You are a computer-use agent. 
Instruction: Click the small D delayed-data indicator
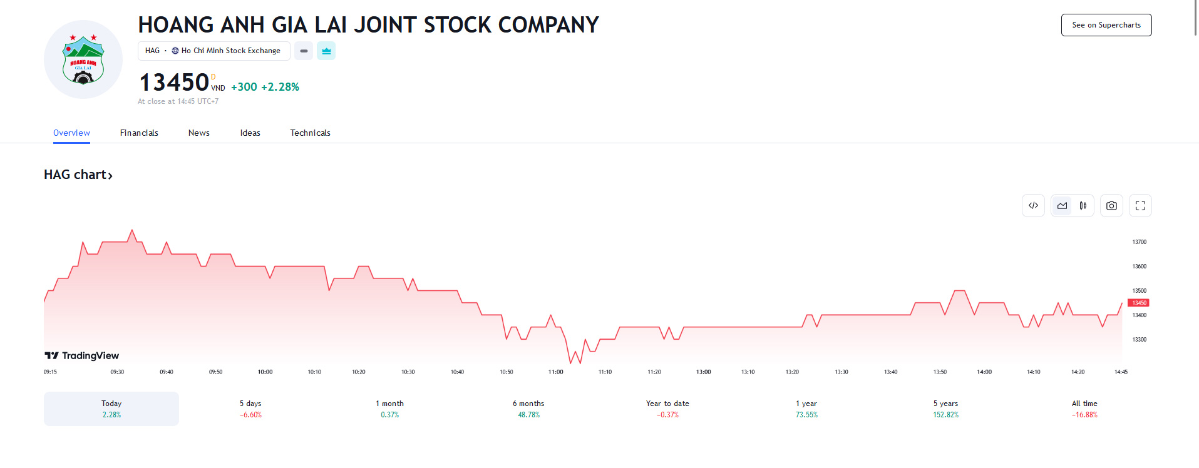tap(213, 77)
